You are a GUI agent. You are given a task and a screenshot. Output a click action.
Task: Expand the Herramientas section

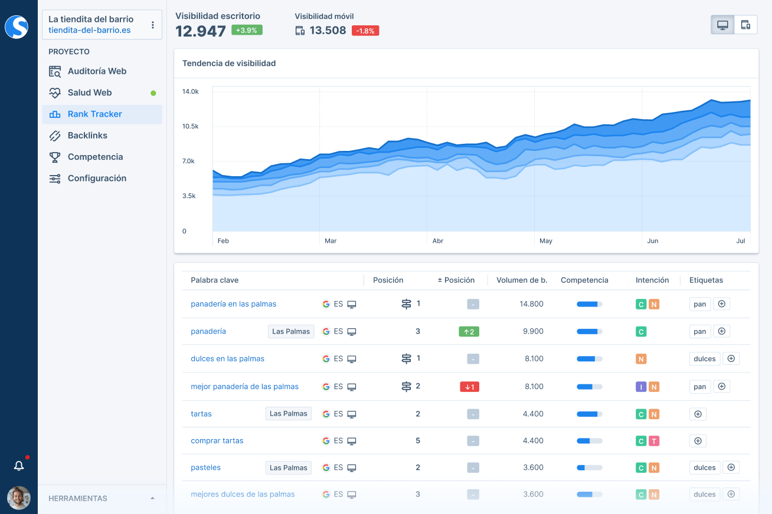(152, 498)
